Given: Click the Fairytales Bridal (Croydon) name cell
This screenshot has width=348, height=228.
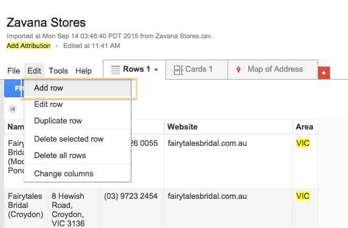Looking at the screenshot, I should pyautogui.click(x=26, y=208).
